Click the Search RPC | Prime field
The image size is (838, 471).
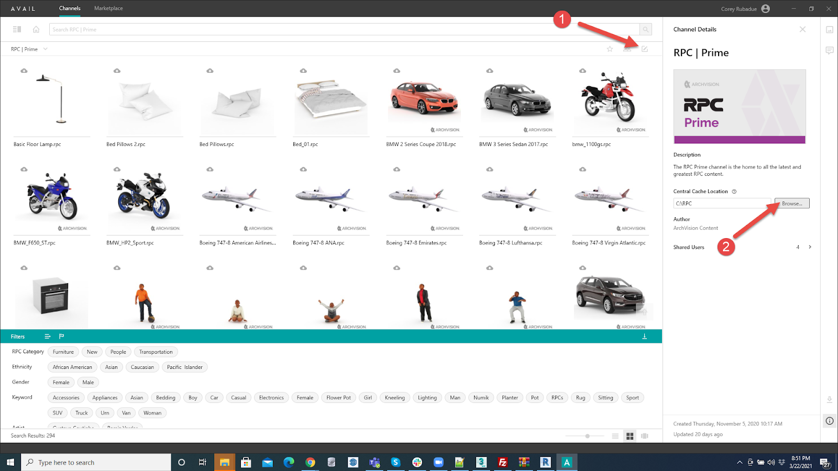click(344, 29)
